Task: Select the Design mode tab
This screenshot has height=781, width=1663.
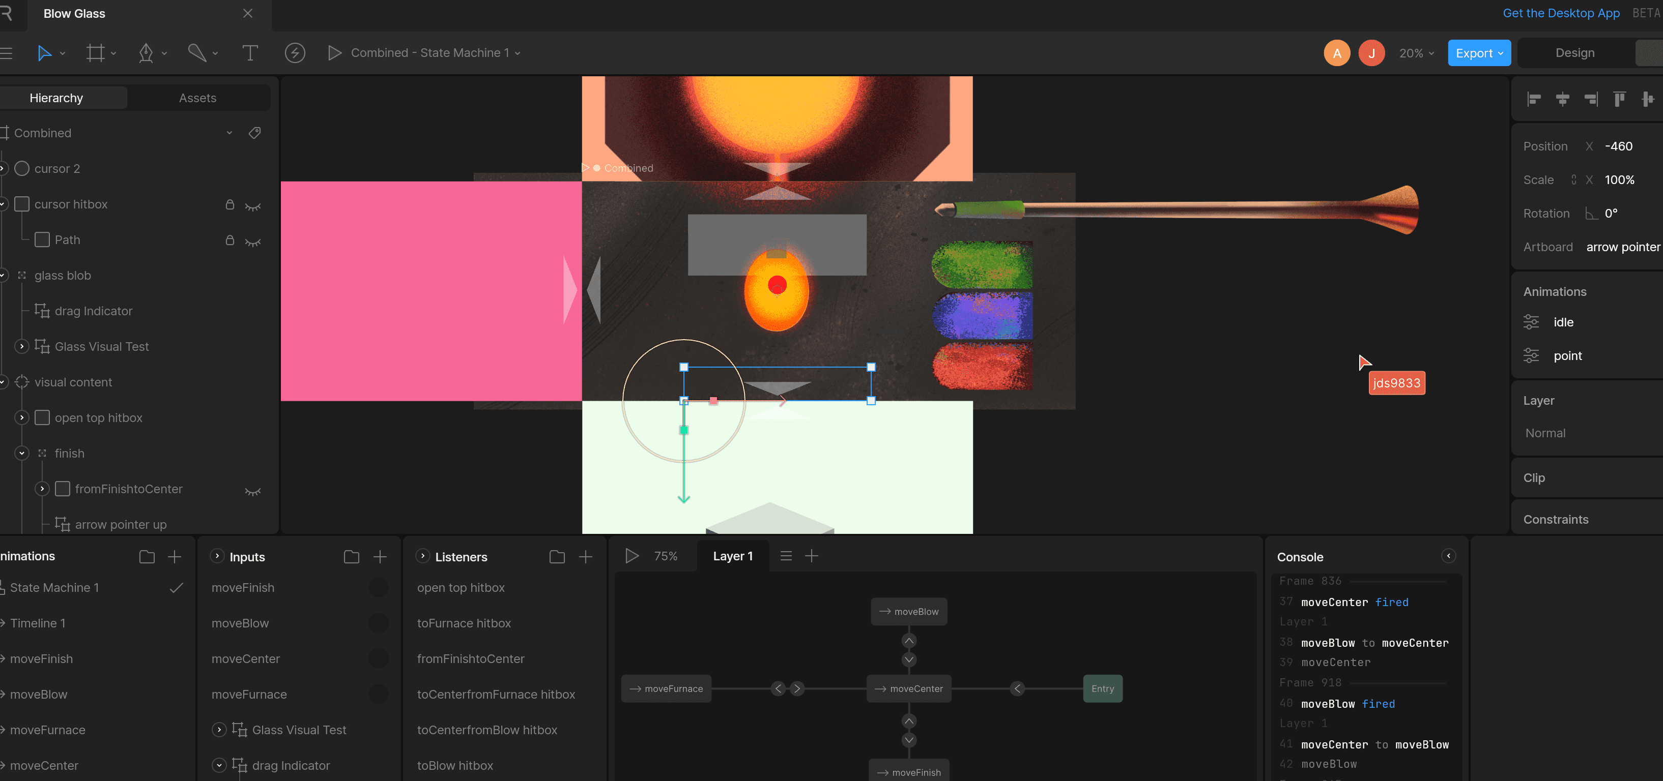Action: tap(1574, 53)
